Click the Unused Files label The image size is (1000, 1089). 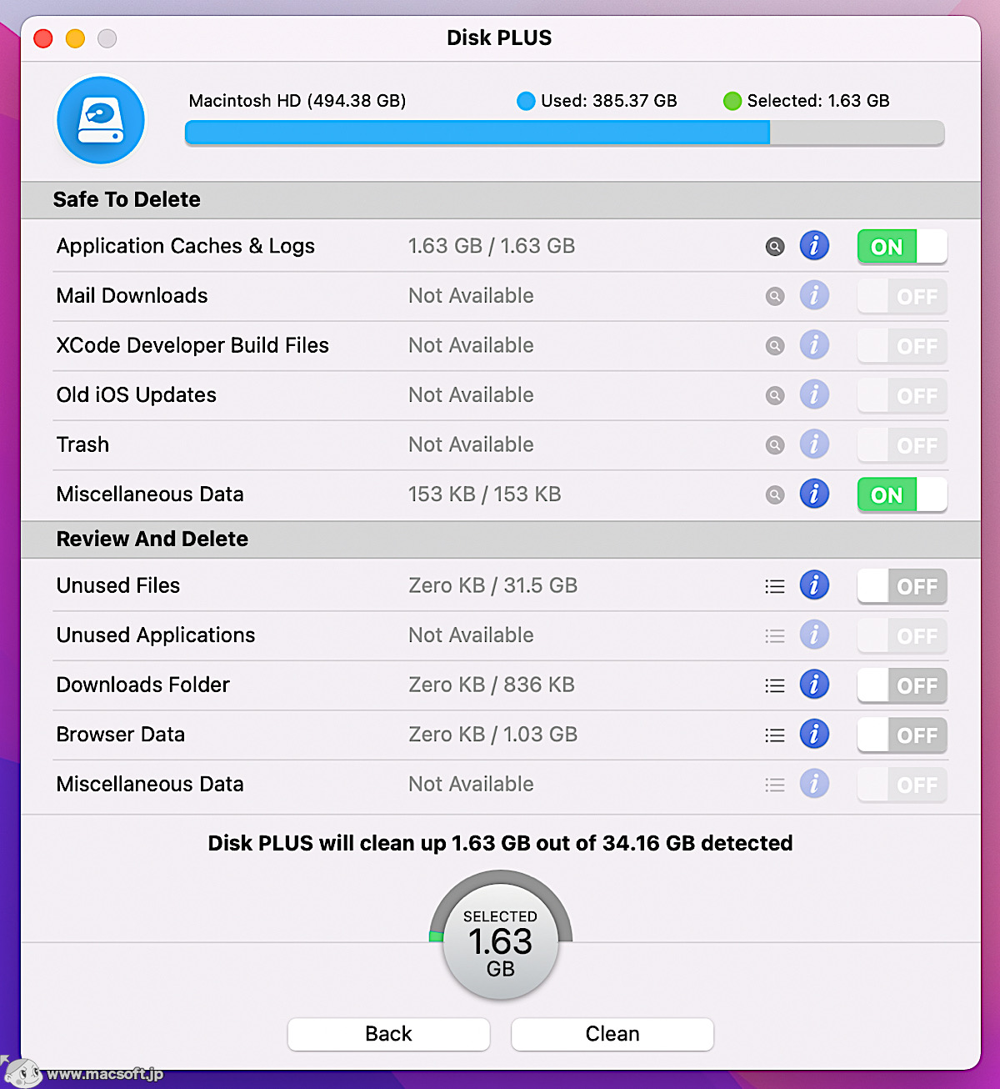(x=118, y=585)
